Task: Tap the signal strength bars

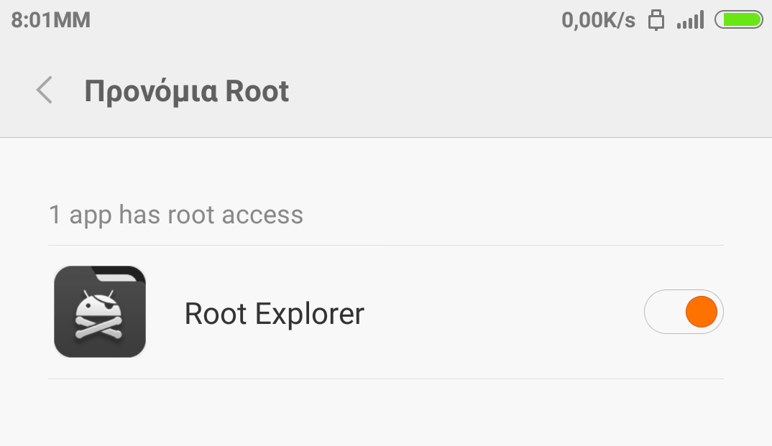Action: point(690,21)
